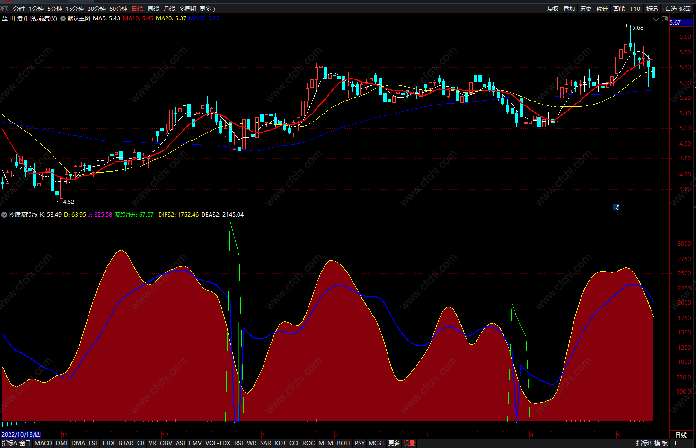Add the stock via +自选
696x448 pixels.
[669, 9]
